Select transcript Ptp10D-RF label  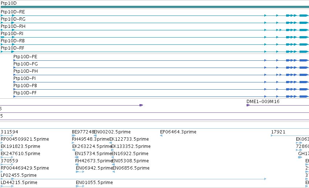pos(13,48)
